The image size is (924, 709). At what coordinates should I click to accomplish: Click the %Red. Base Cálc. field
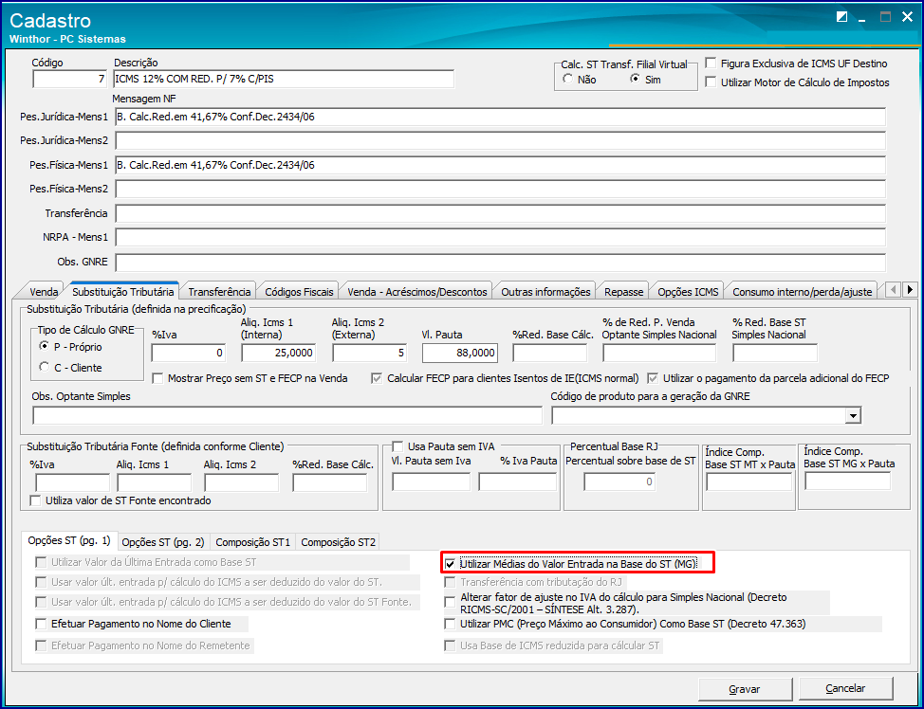pyautogui.click(x=550, y=353)
